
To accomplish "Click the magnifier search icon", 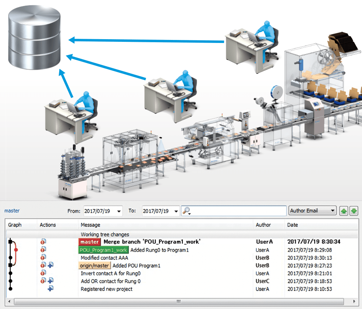I will [x=186, y=211].
